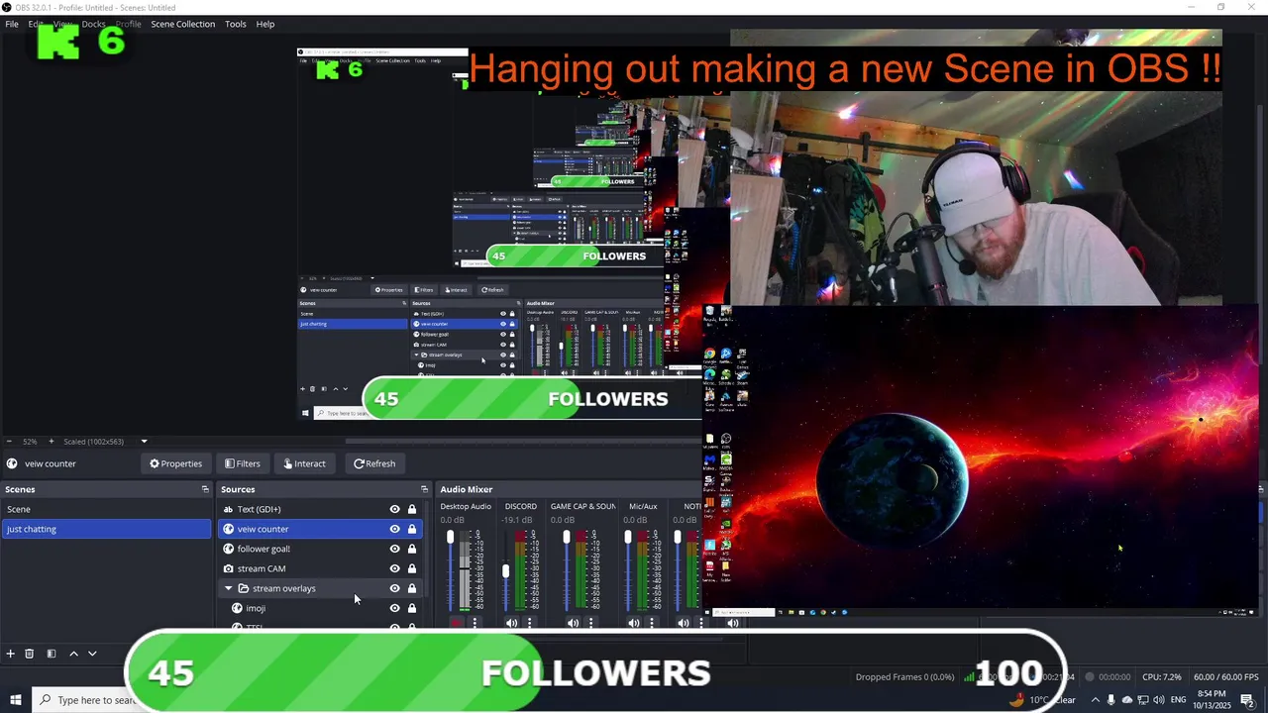Open the Scaled preview scaling dropdown

point(144,441)
